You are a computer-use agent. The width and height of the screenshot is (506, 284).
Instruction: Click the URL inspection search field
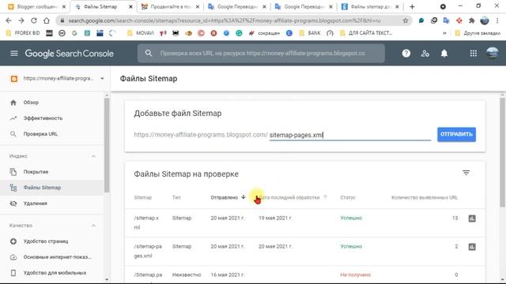(x=262, y=53)
